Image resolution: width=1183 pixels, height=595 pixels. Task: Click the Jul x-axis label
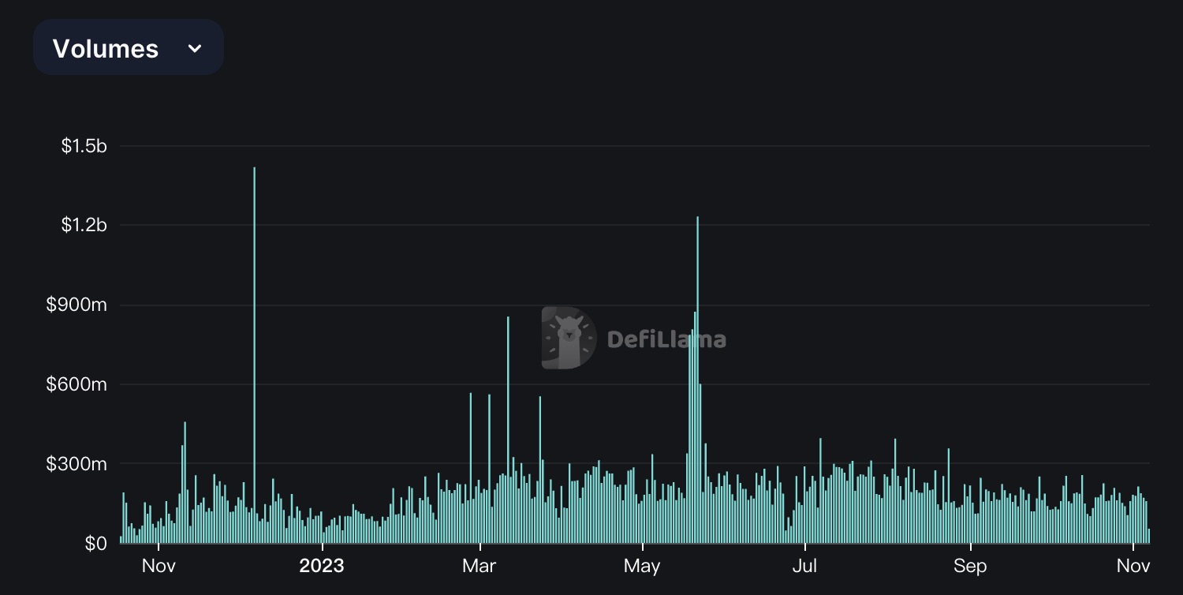tap(804, 567)
